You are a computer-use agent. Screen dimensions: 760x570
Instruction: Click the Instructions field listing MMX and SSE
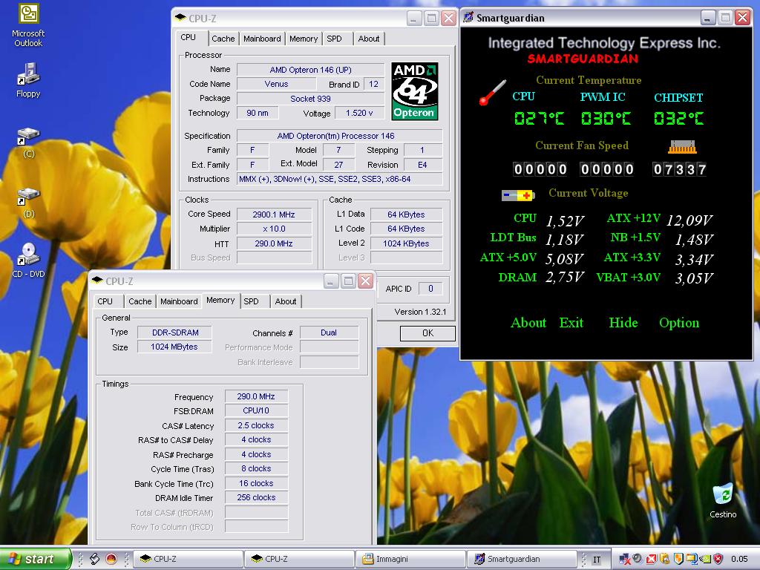(x=339, y=179)
